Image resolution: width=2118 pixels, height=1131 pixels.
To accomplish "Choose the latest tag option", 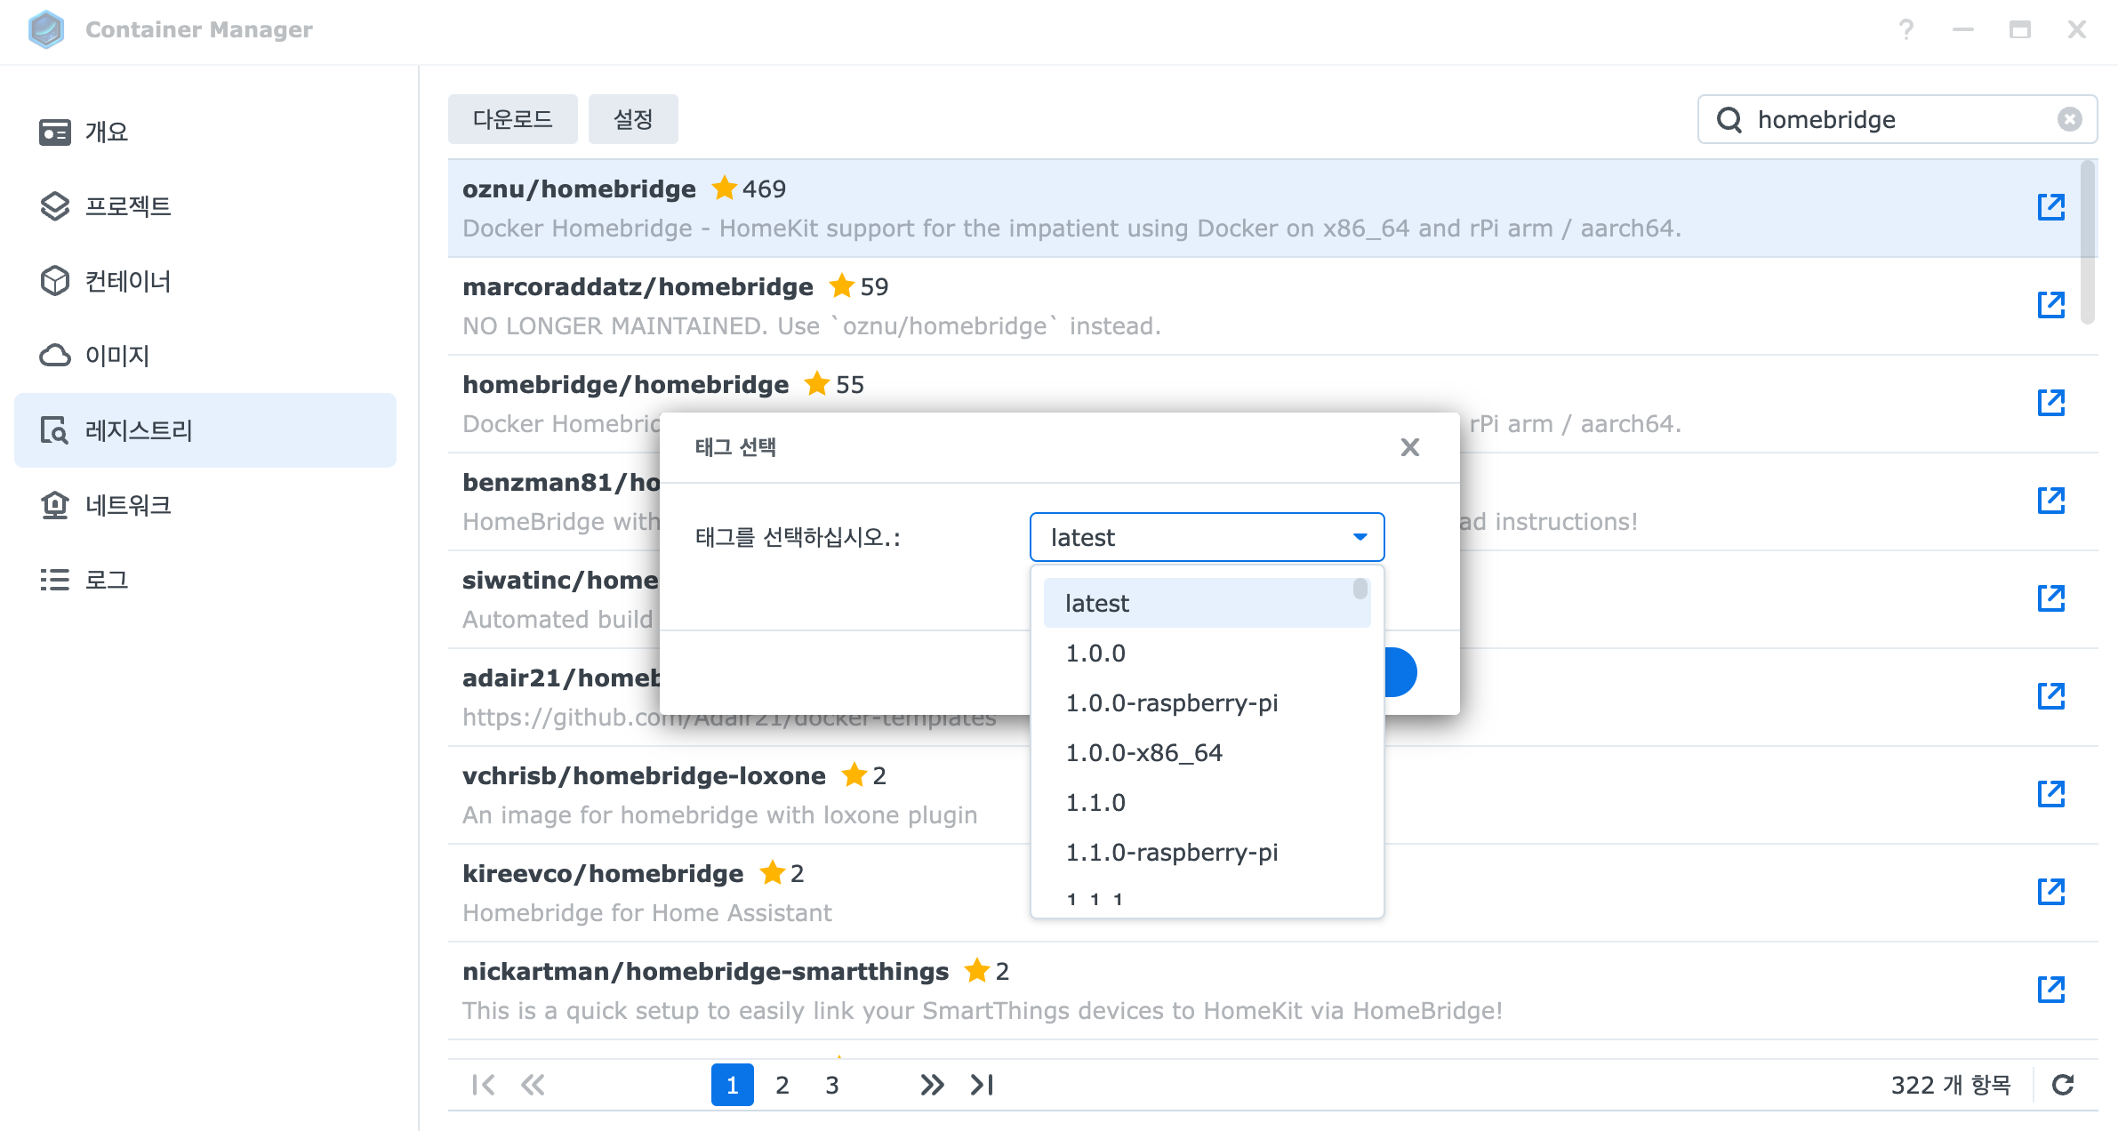I will point(1207,603).
